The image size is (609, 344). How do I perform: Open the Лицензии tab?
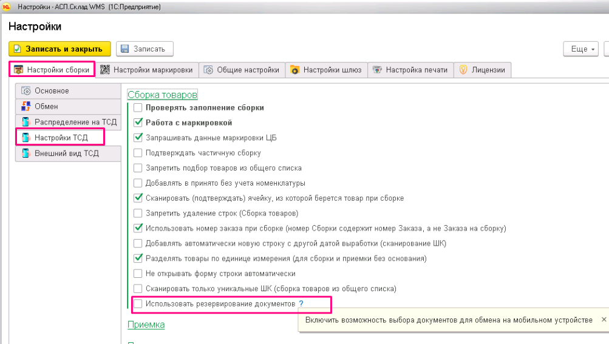[482, 70]
